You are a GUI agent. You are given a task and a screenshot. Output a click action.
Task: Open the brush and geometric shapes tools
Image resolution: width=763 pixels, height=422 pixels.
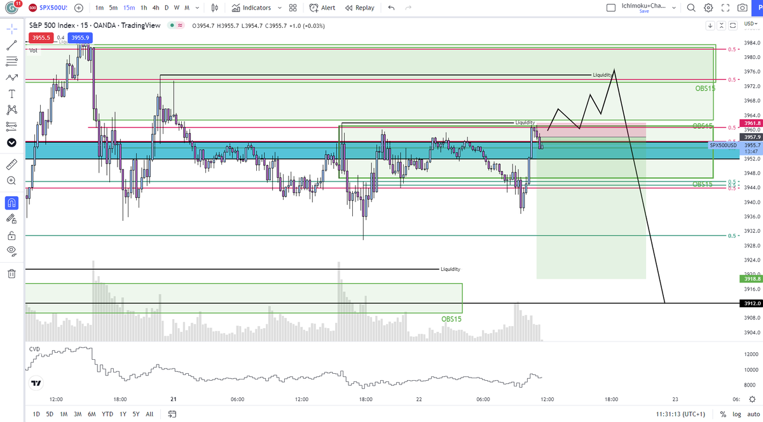(11, 77)
